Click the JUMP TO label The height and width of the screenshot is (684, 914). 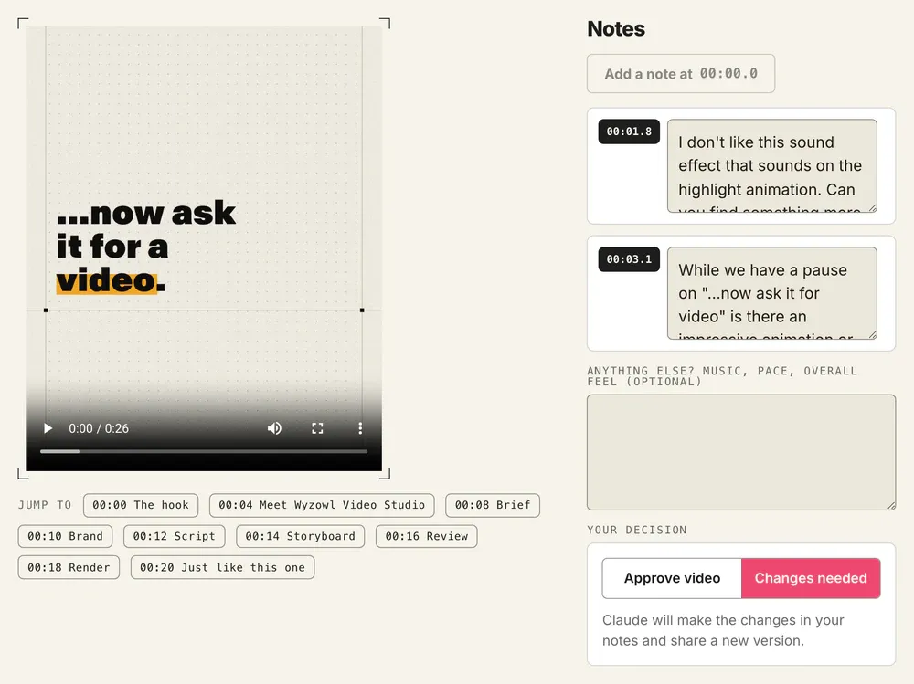pos(45,505)
